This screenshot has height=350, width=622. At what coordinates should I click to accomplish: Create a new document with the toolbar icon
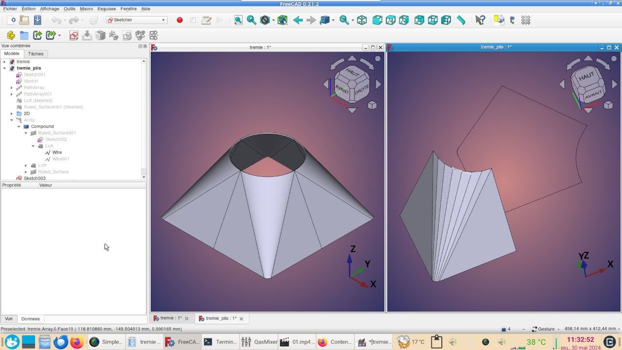[11, 20]
